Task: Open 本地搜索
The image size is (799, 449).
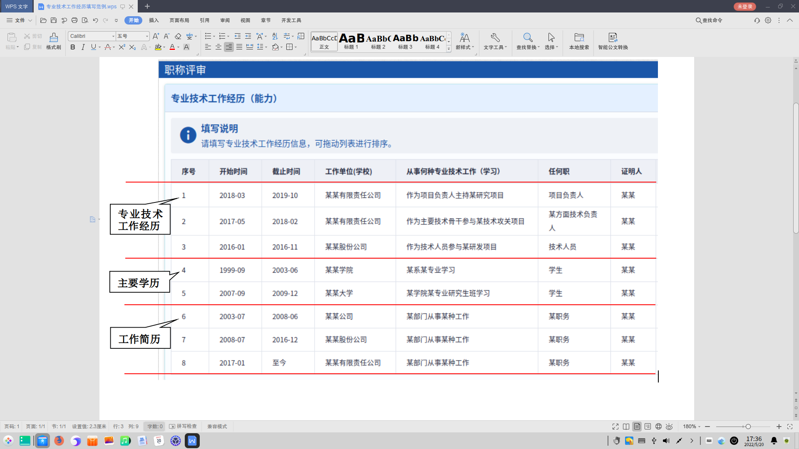Action: pyautogui.click(x=579, y=41)
